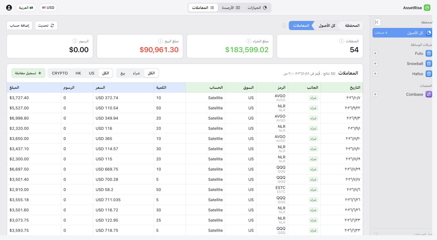Screen dimensions: 437x240
Task: Sort by السوق column header
Action: pos(241,88)
